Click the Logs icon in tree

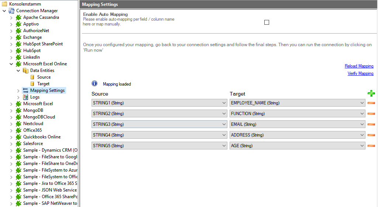point(25,97)
